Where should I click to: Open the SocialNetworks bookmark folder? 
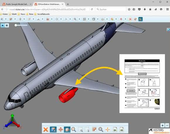(42, 14)
